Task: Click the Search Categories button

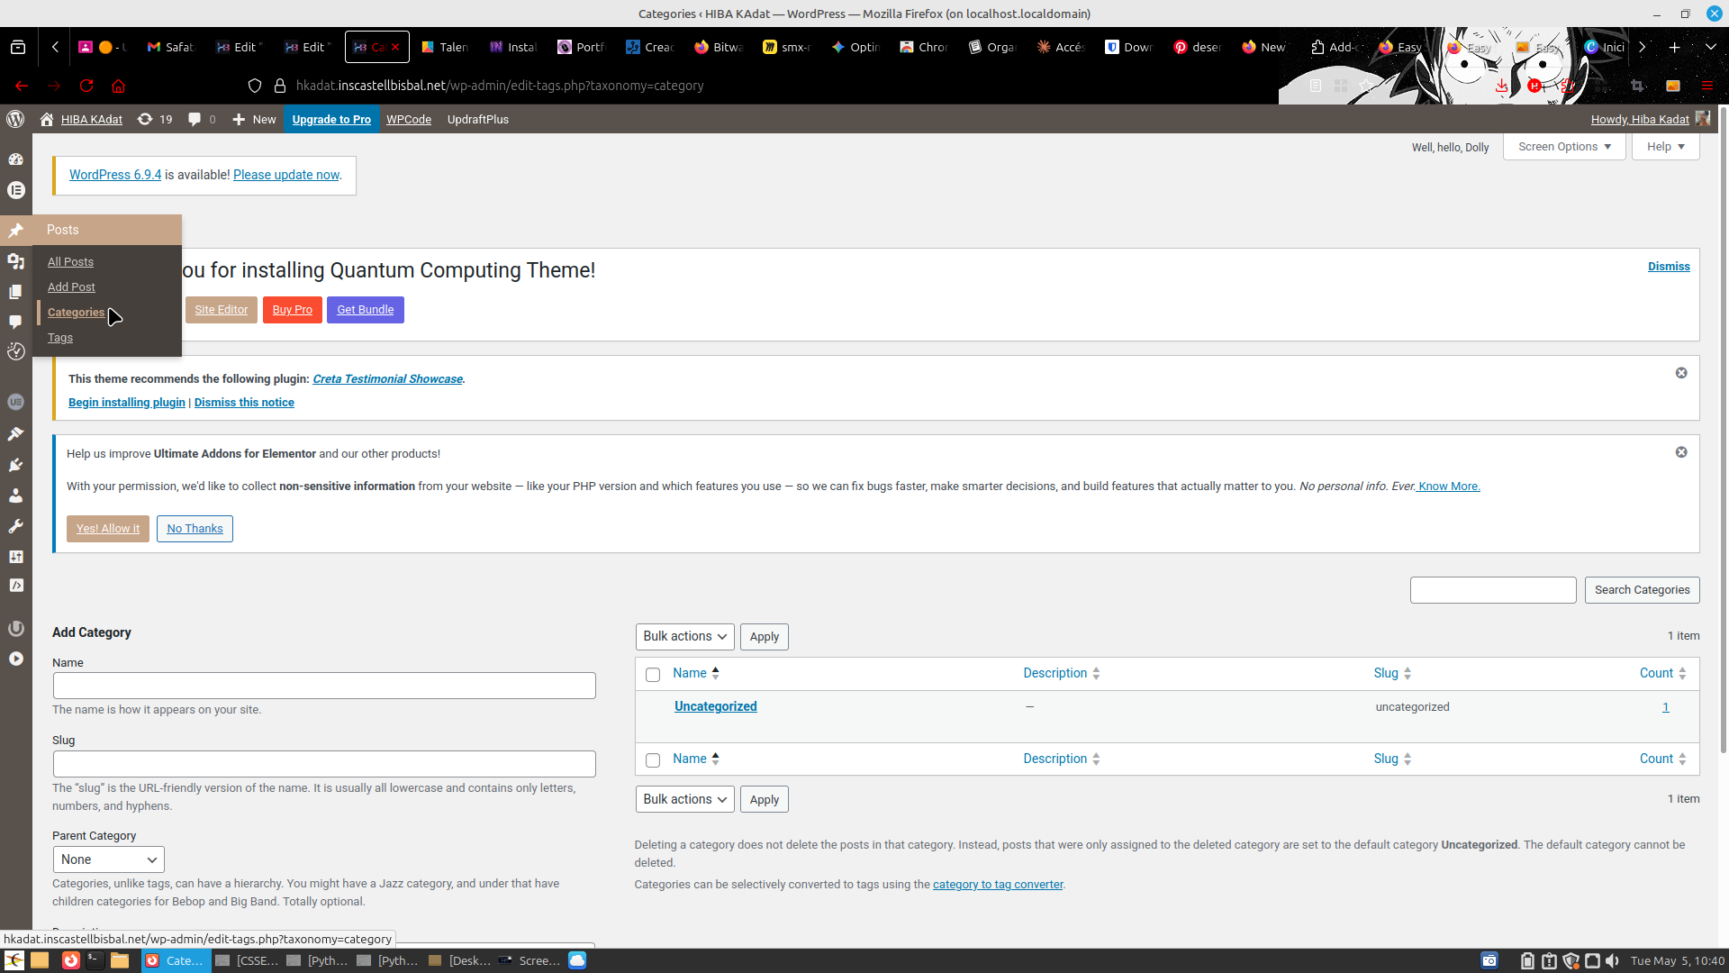Action: point(1642,590)
